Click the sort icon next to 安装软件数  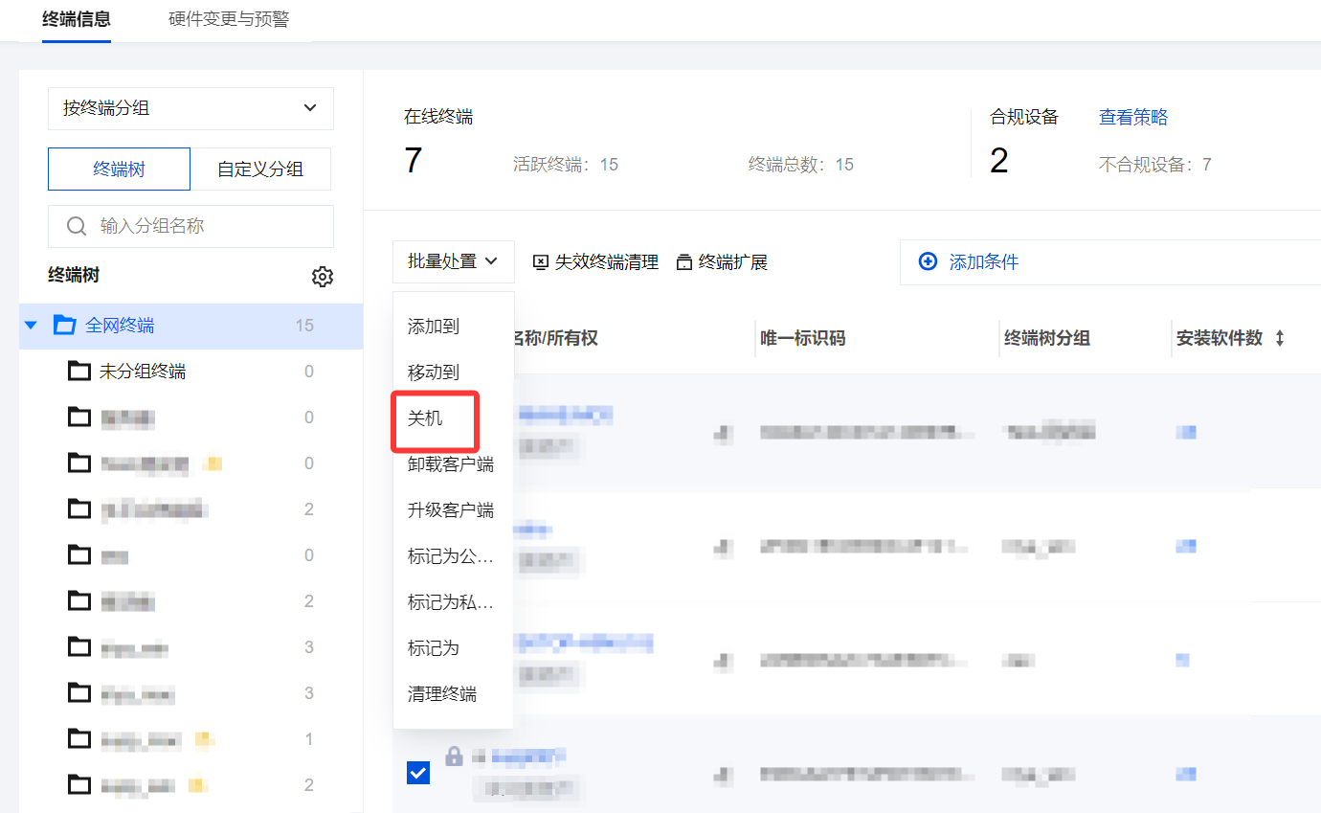coord(1280,338)
